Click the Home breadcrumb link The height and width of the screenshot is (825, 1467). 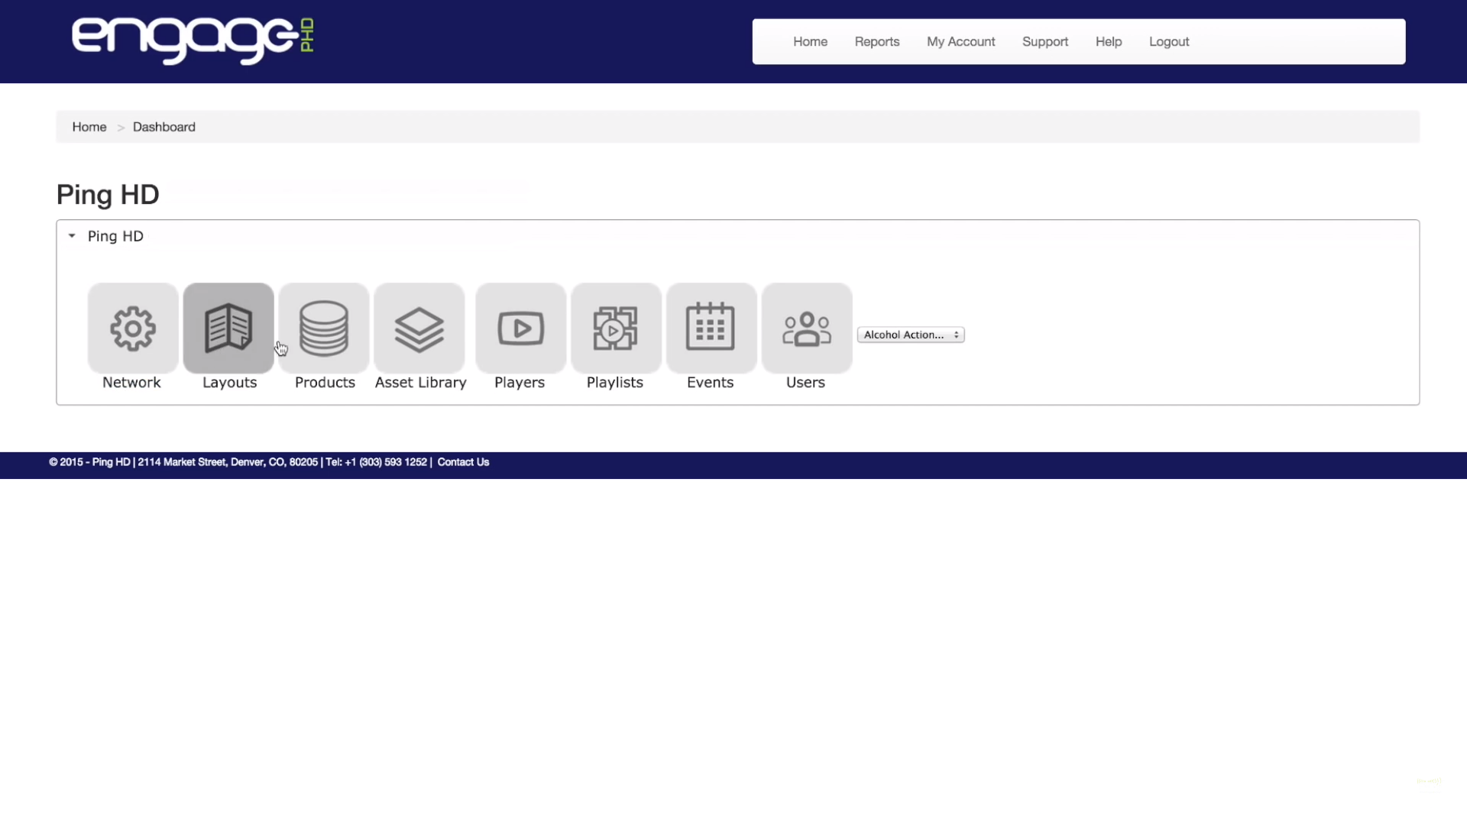tap(89, 127)
